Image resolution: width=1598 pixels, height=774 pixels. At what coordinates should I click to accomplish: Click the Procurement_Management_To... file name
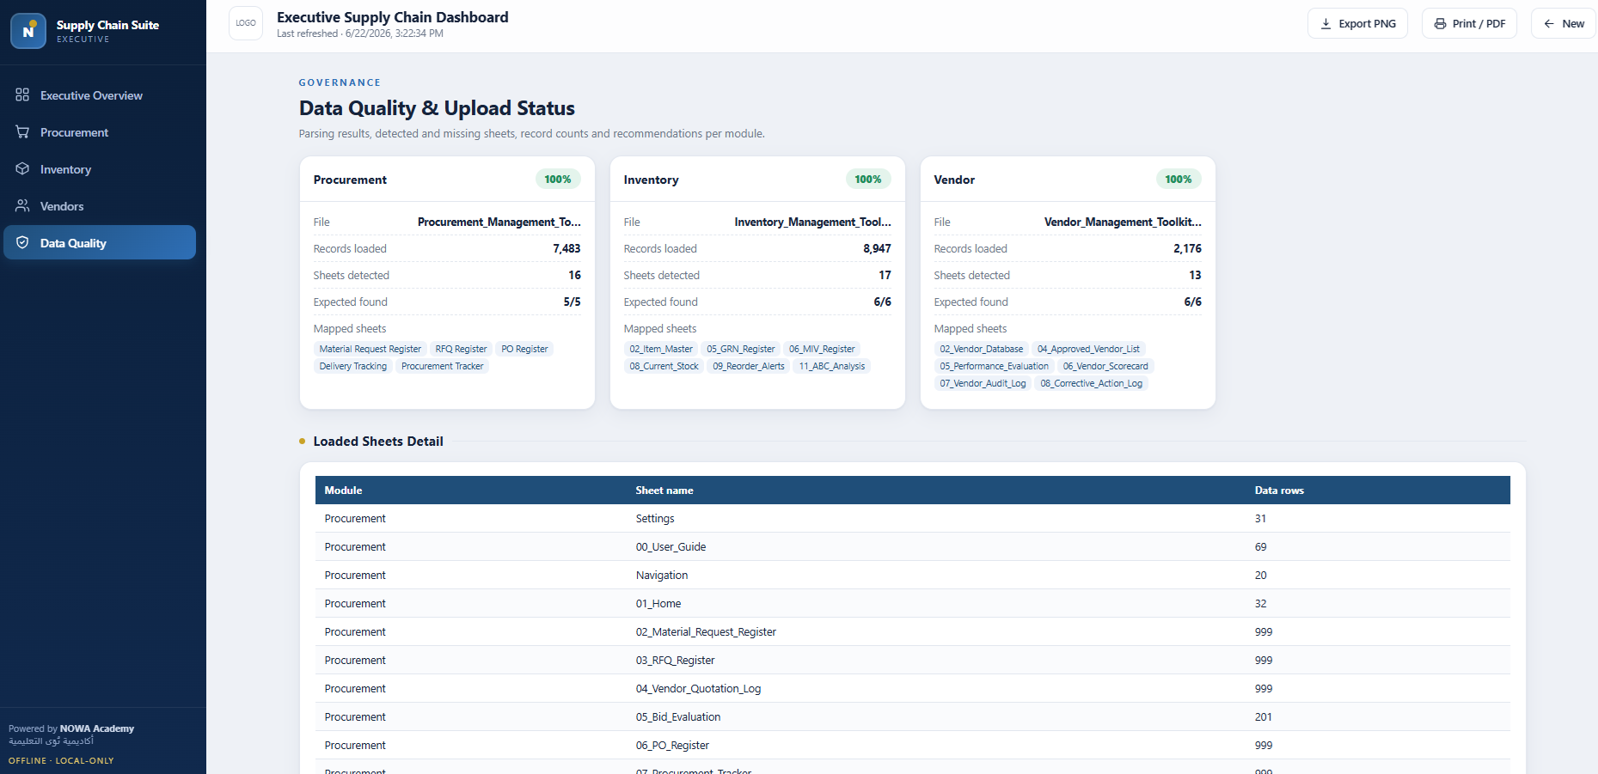click(499, 222)
